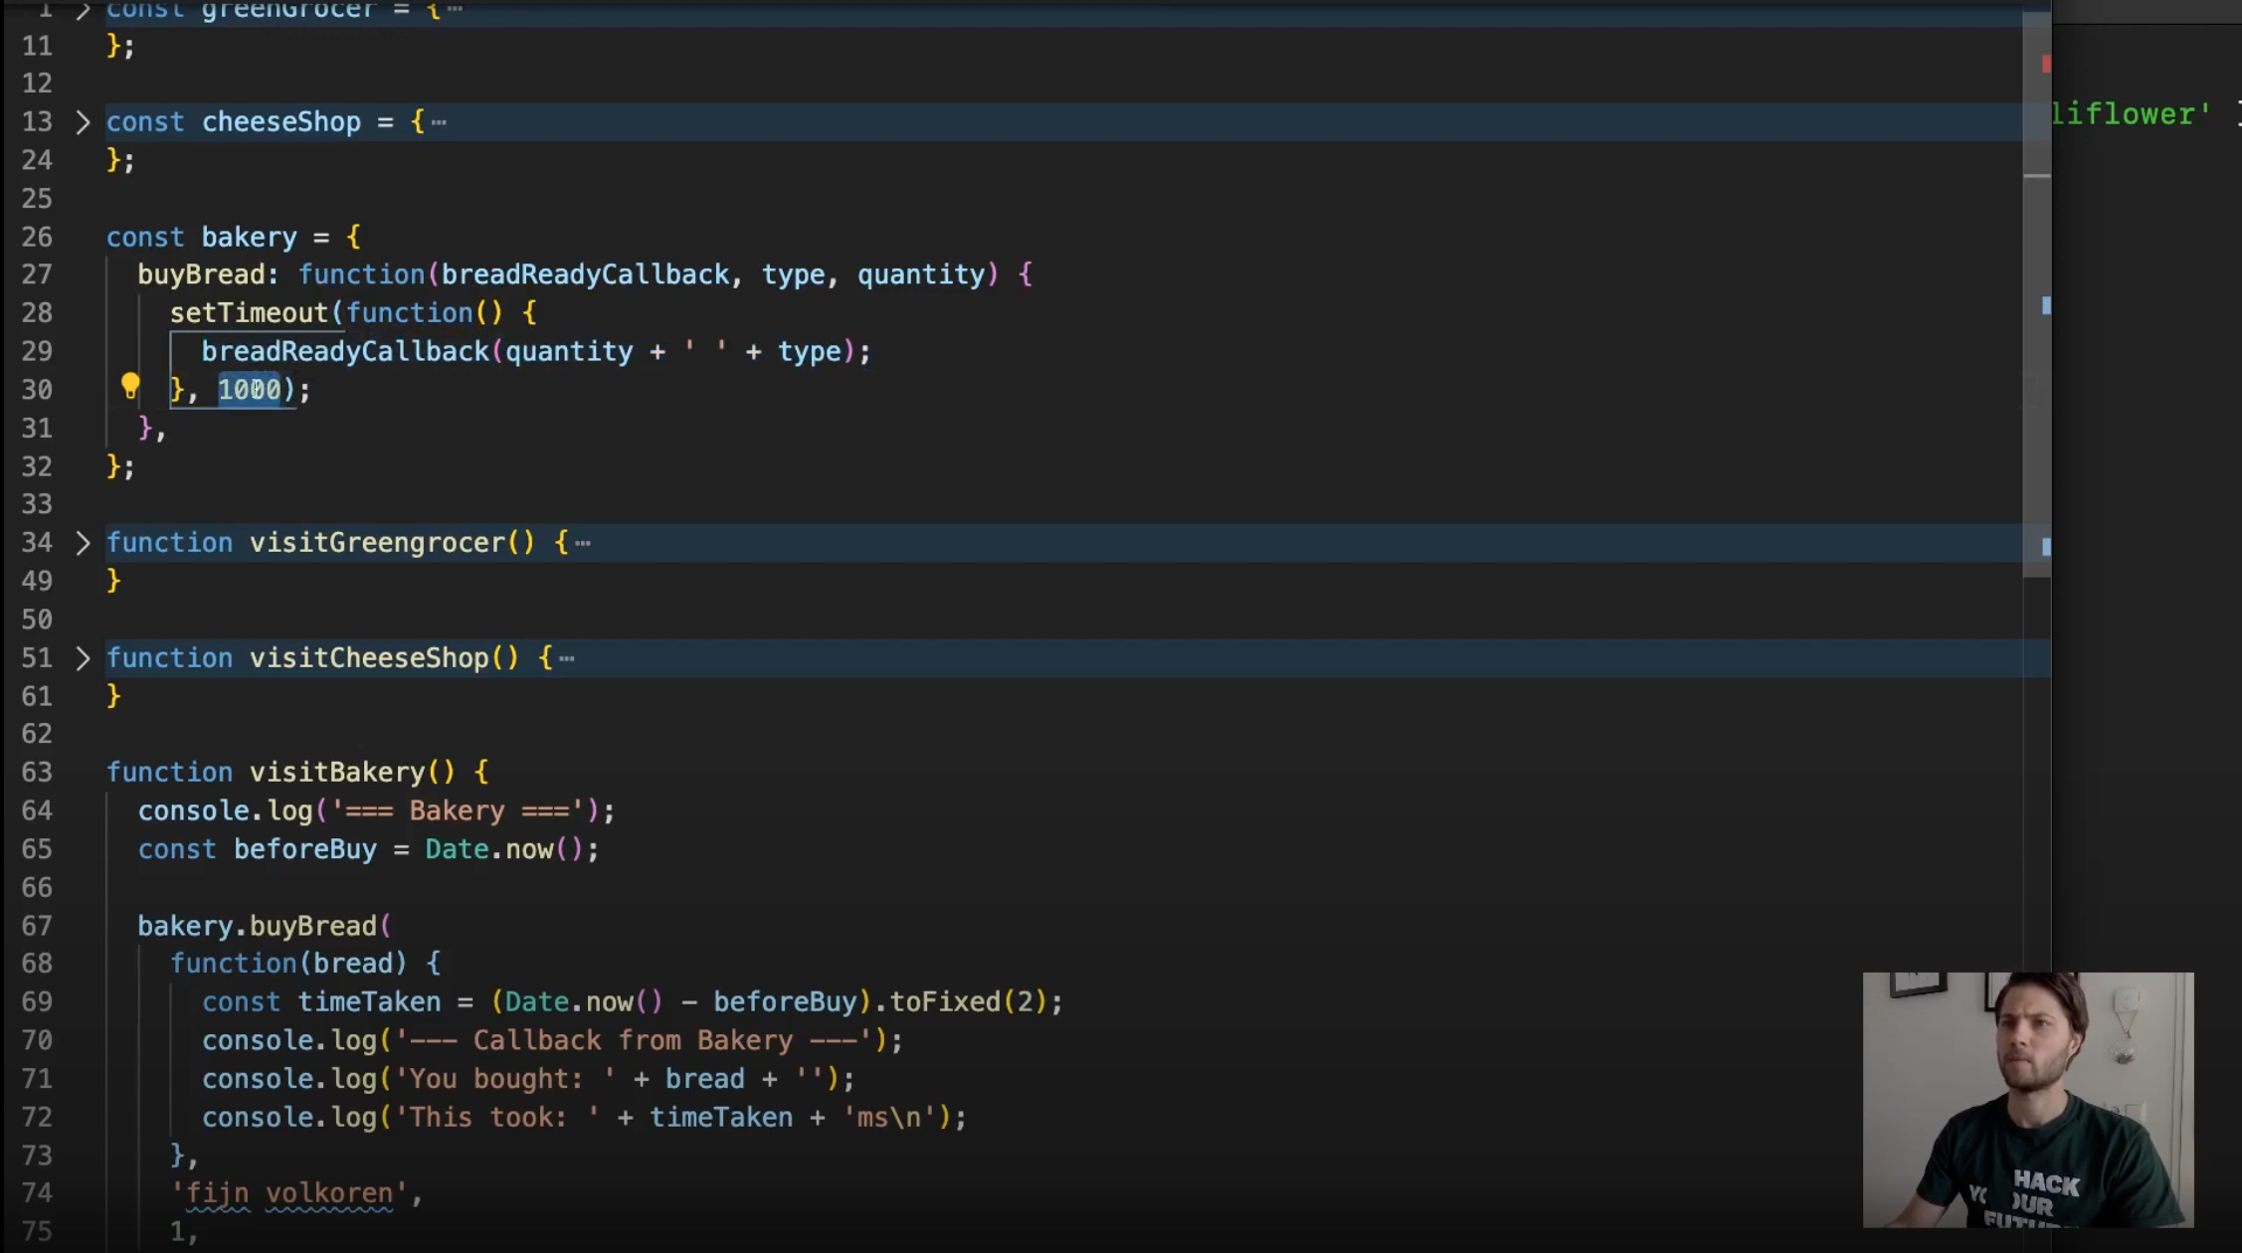Click the squiggly-underlined 'fijn volkoren' string
Screen dimensions: 2242x1253
click(288, 1193)
